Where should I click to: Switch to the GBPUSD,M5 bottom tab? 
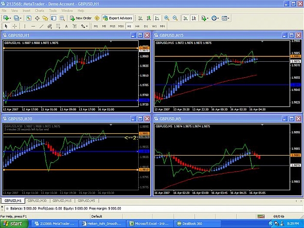87,201
